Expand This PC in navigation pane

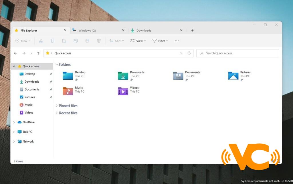point(14,132)
